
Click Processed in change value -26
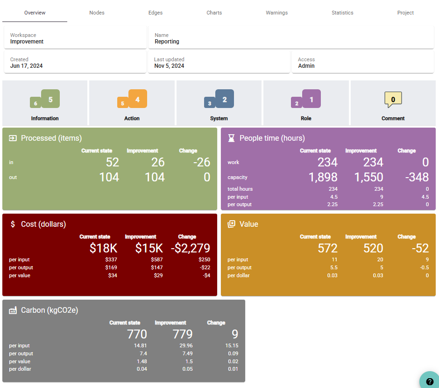[x=202, y=162]
